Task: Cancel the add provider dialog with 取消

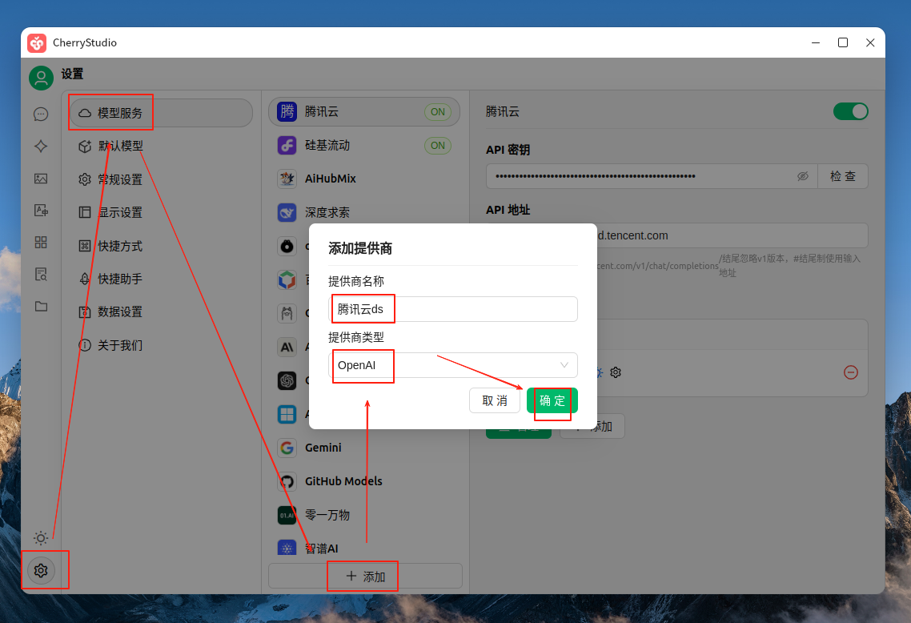Action: (x=495, y=400)
